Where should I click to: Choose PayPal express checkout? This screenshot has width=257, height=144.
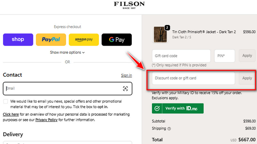pyautogui.click(x=51, y=40)
